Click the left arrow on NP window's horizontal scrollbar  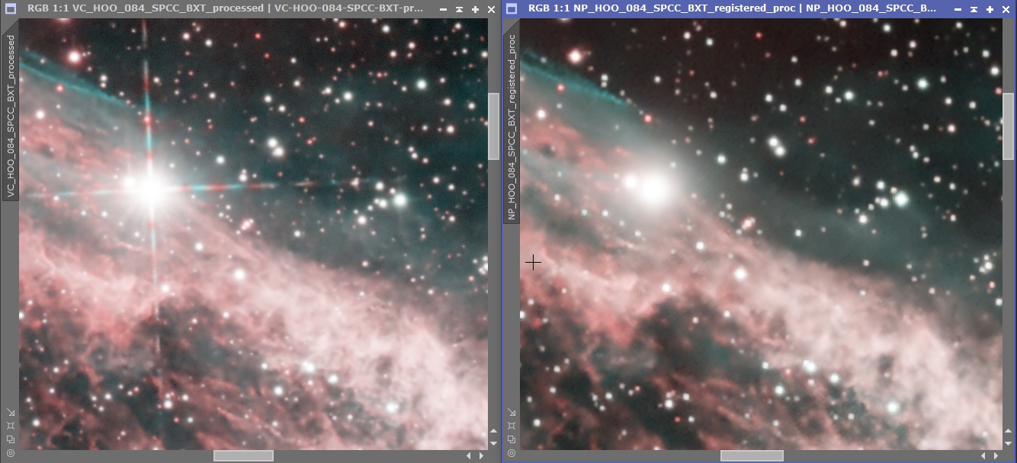tap(984, 455)
